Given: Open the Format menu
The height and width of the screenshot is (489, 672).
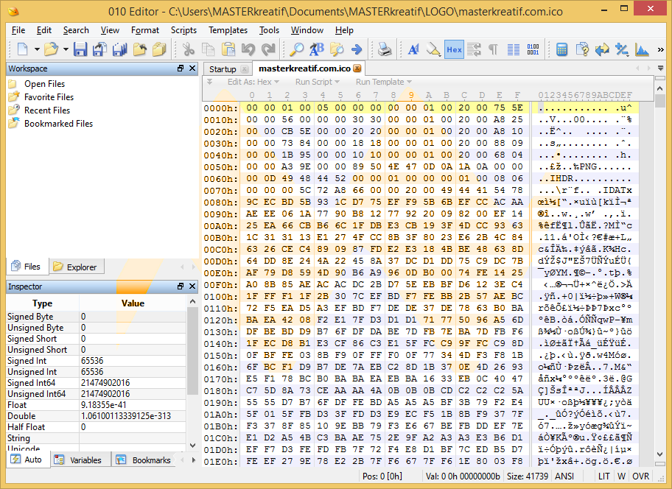Looking at the screenshot, I should [145, 30].
